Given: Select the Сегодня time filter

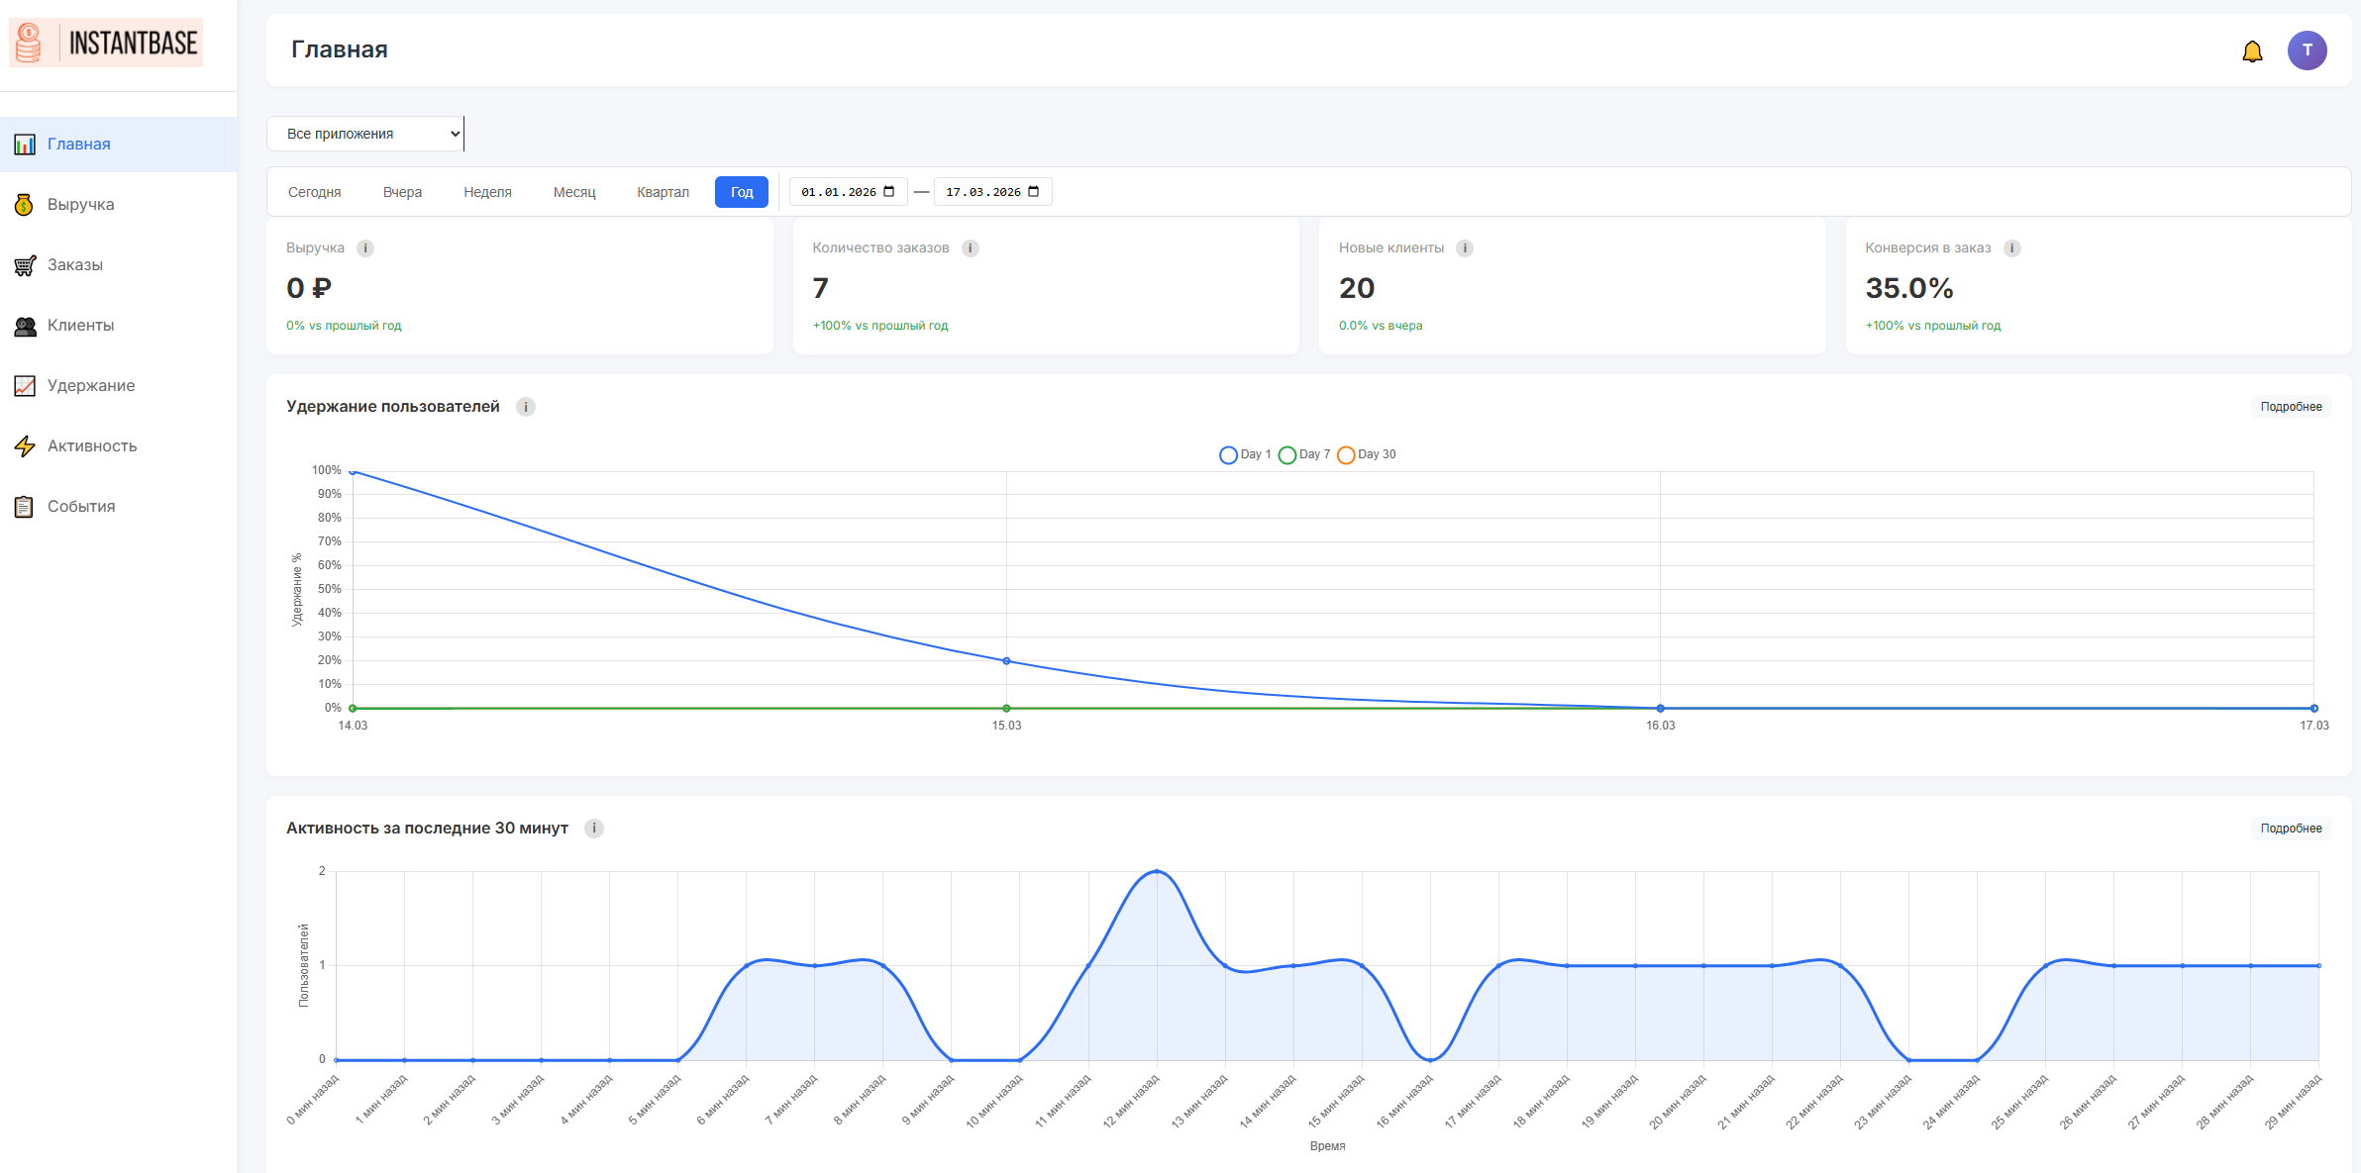Looking at the screenshot, I should tap(313, 192).
